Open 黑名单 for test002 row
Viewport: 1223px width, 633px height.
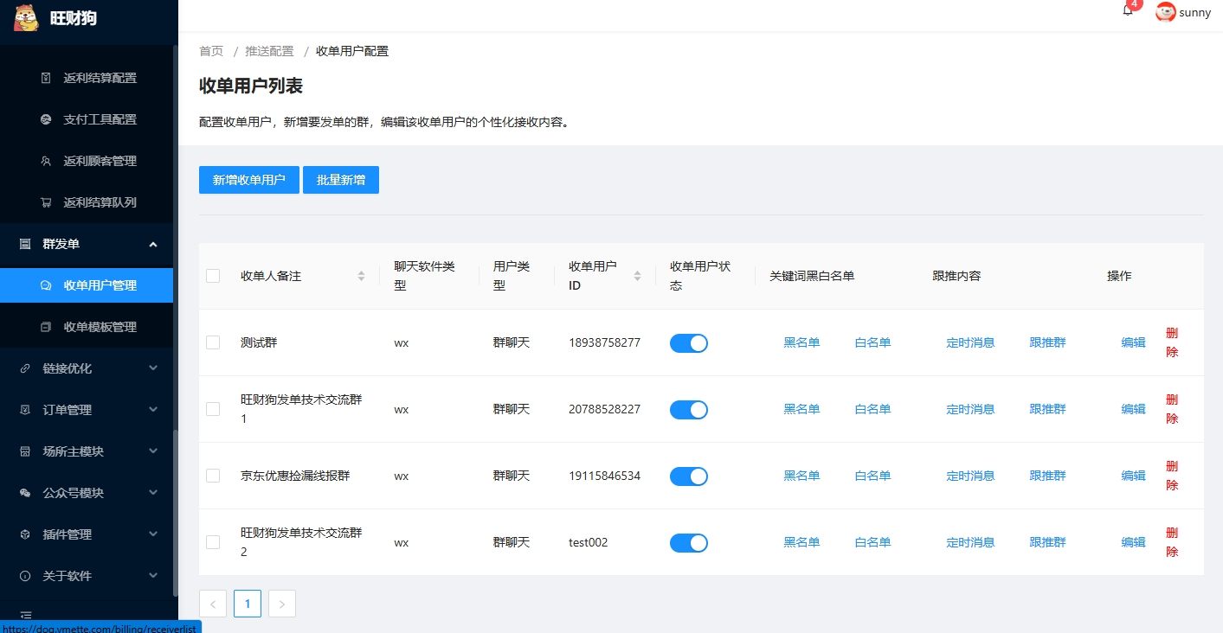coord(801,542)
